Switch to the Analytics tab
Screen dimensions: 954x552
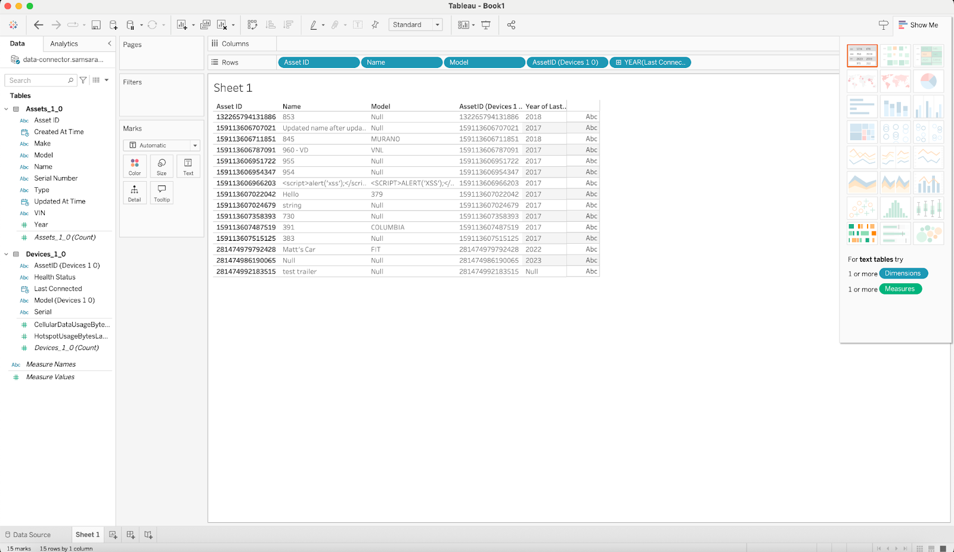tap(64, 44)
